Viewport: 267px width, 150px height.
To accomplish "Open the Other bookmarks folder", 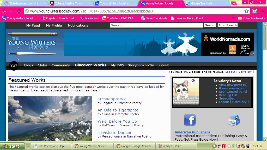I will click(251, 18).
